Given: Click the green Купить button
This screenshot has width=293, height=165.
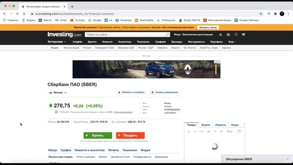Looking at the screenshot, I should tap(98, 135).
